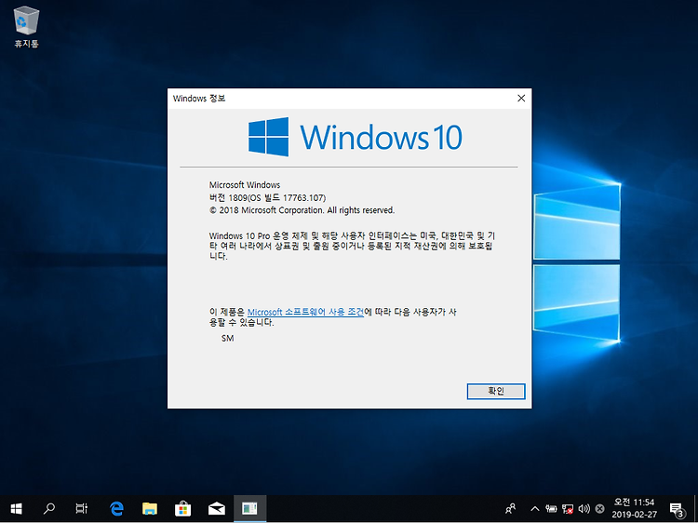Open Task View on the taskbar

tap(82, 508)
